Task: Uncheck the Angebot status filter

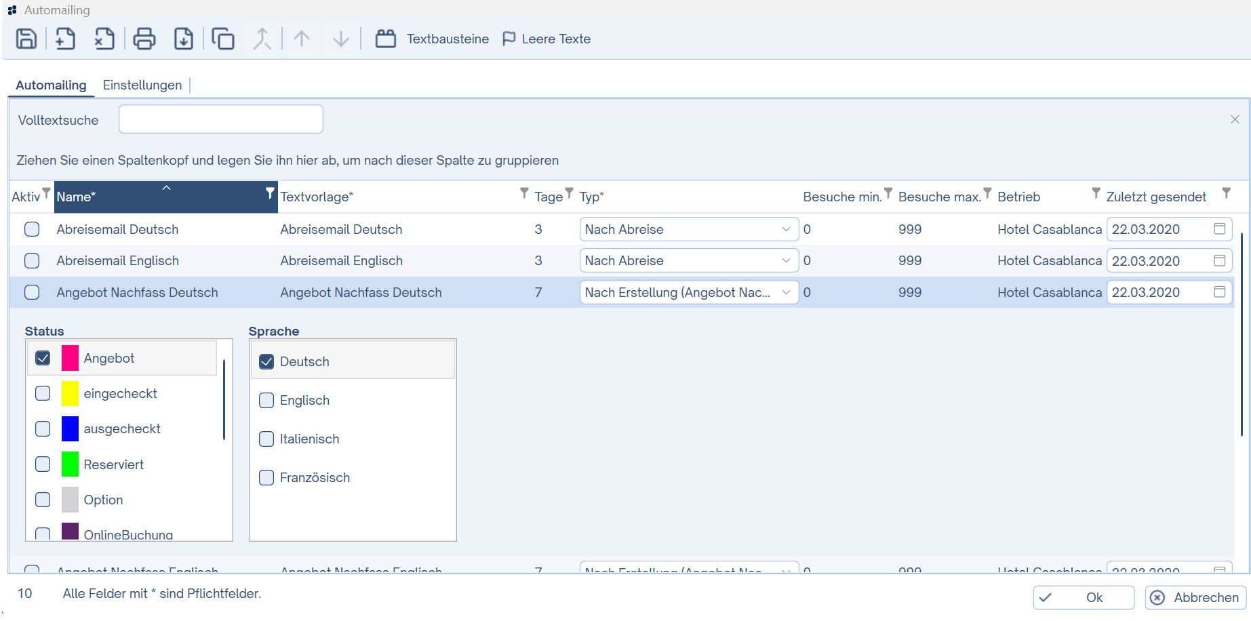Action: point(43,358)
